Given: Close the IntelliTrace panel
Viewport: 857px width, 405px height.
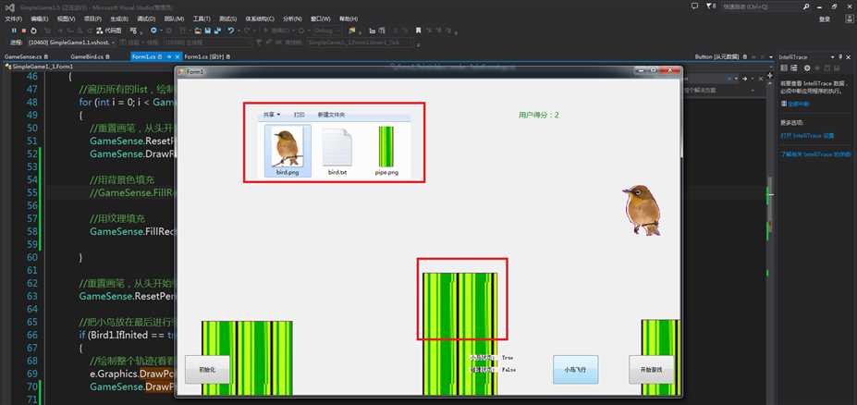Looking at the screenshot, I should coord(849,56).
